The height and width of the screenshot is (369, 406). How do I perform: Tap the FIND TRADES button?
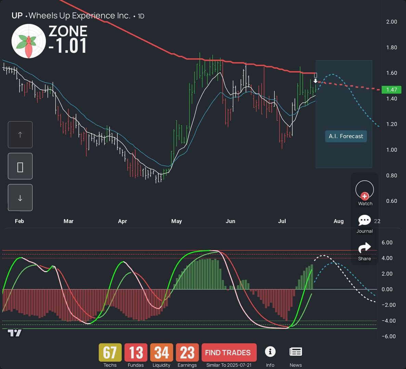(229, 353)
